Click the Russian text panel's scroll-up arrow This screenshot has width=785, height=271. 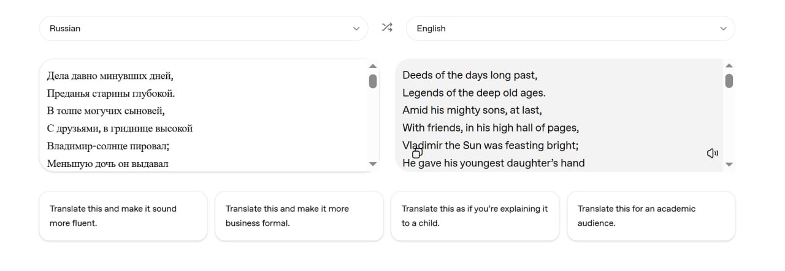click(373, 66)
